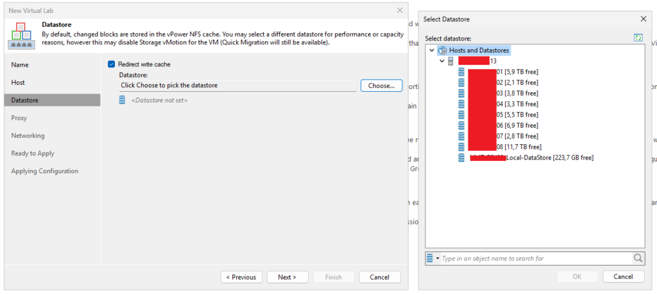
Task: Go to the Proxy wizard step
Action: pos(19,118)
